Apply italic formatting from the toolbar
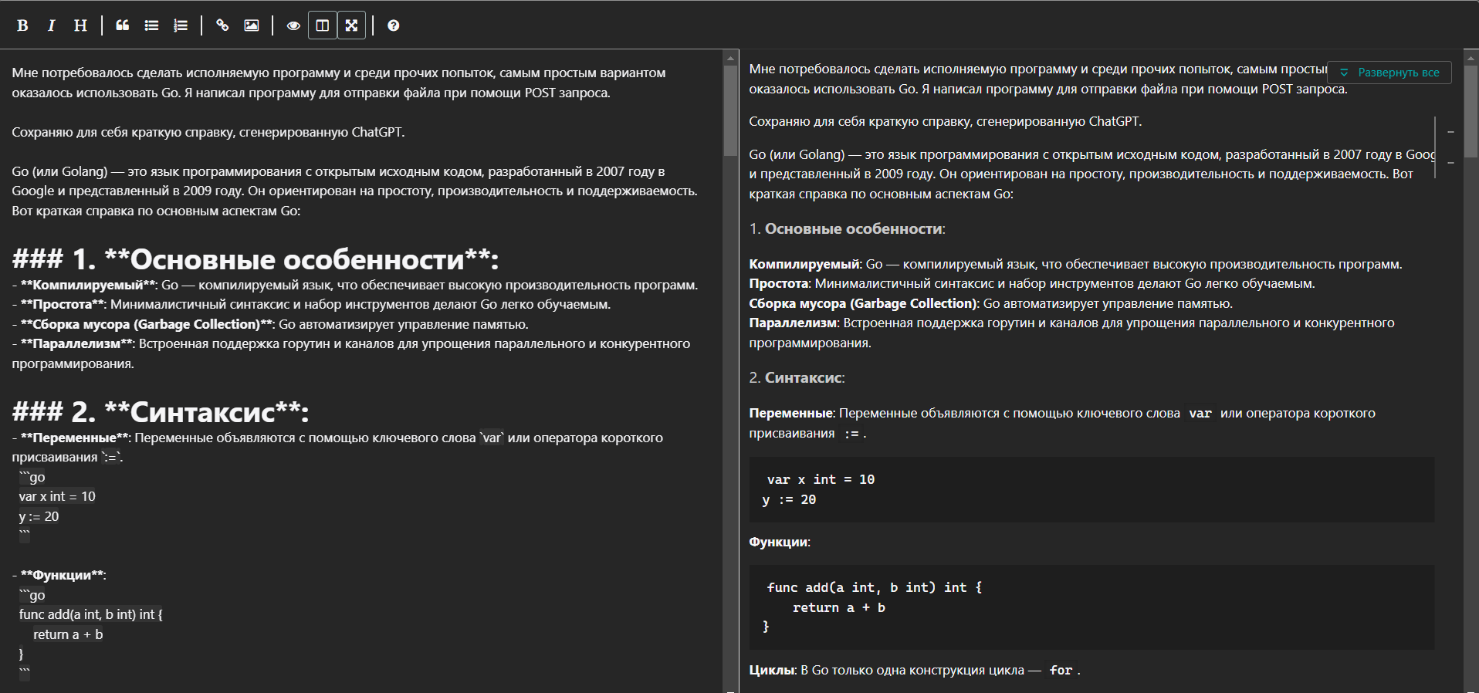 [x=51, y=25]
